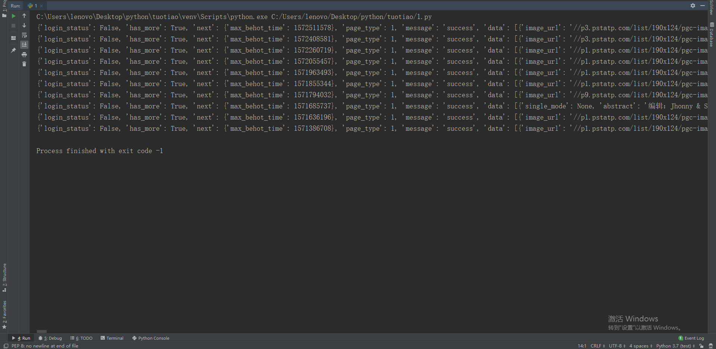Screen dimensions: 716x349
Task: Go down the stack trace arrow
Action: pos(24,25)
